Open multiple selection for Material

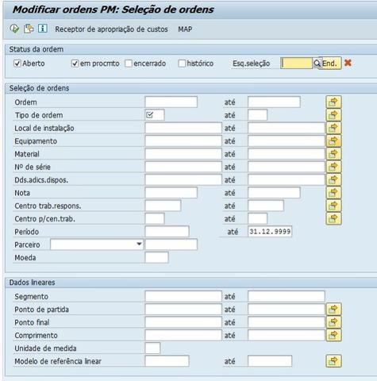pos(333,154)
